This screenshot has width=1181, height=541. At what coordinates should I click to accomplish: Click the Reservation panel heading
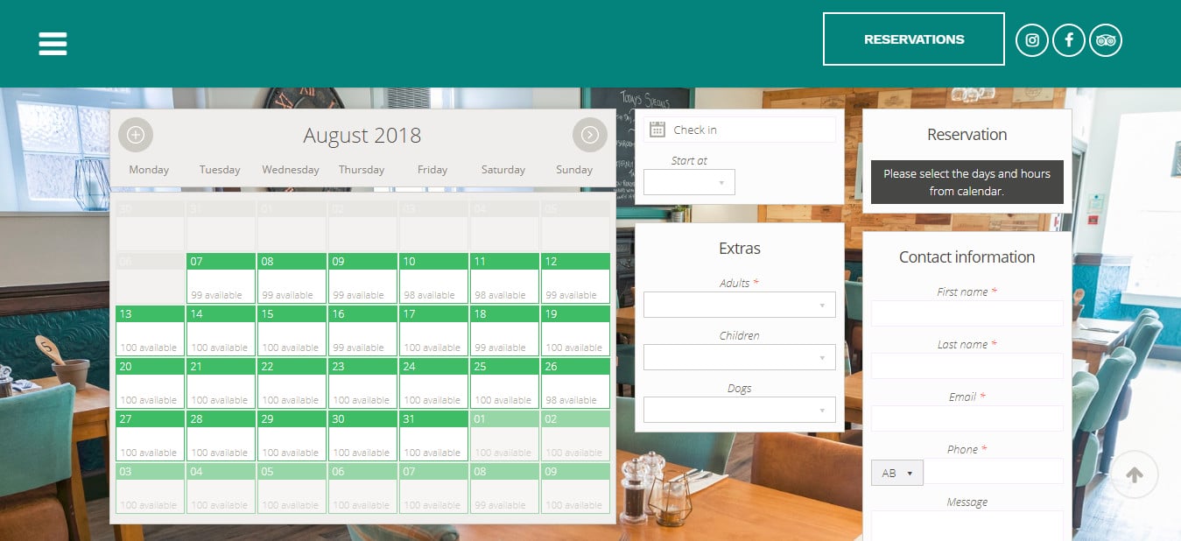click(x=967, y=135)
